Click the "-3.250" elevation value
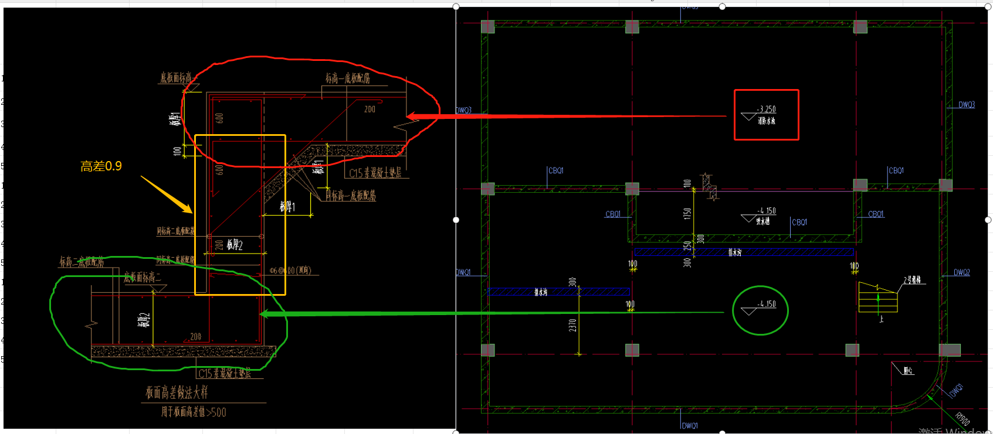The width and height of the screenshot is (993, 434). [766, 110]
